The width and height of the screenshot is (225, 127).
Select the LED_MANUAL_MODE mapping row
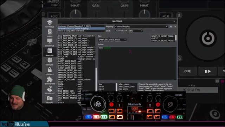(77, 36)
